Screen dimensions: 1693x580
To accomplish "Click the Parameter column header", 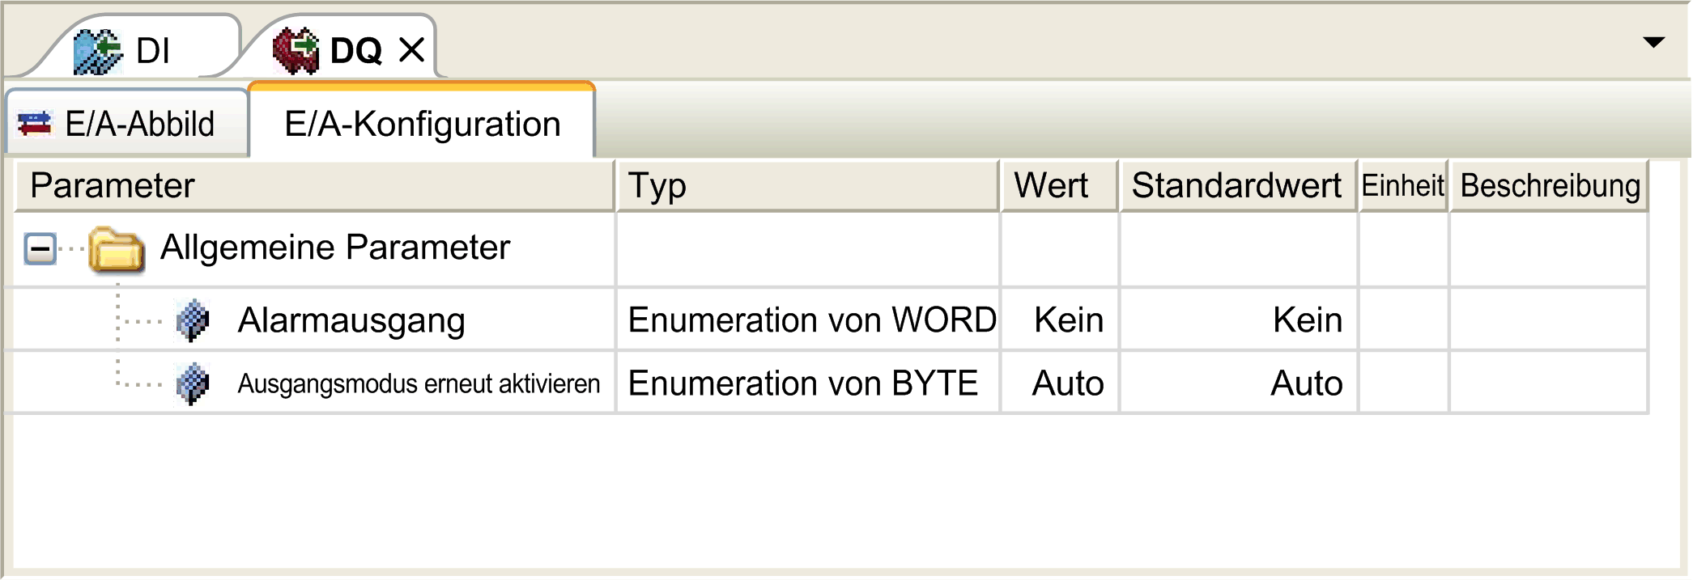I will click(x=314, y=185).
